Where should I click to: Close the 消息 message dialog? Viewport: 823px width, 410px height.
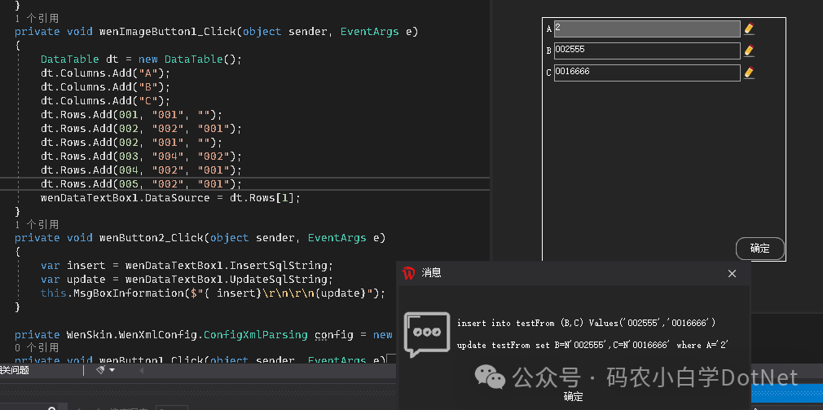pos(732,274)
